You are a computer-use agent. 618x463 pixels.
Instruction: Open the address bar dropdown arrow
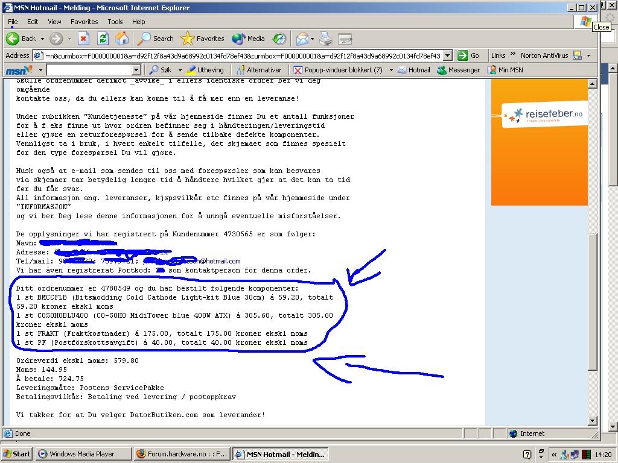(x=447, y=55)
